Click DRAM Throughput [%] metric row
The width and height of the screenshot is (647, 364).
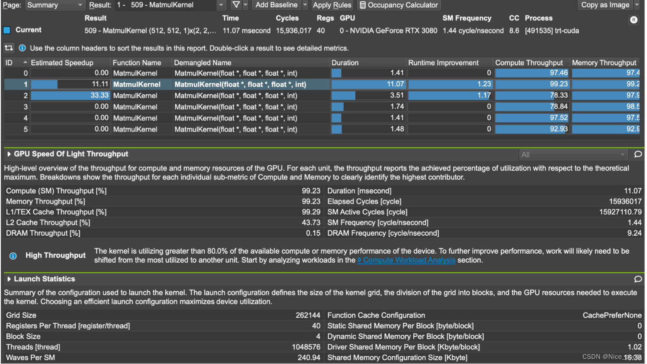(163, 233)
